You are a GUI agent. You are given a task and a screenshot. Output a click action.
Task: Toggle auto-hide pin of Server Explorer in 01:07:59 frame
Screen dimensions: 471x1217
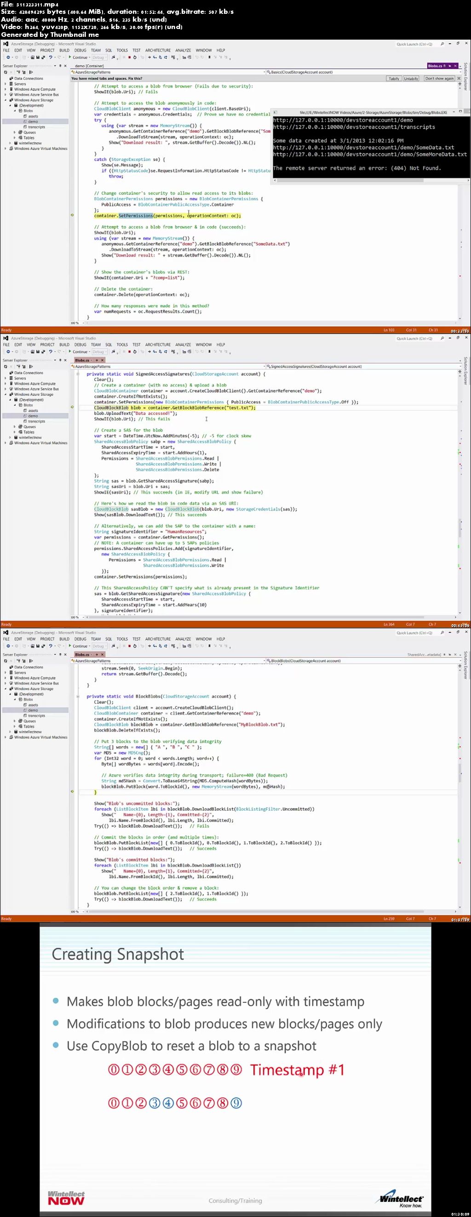[x=60, y=654]
